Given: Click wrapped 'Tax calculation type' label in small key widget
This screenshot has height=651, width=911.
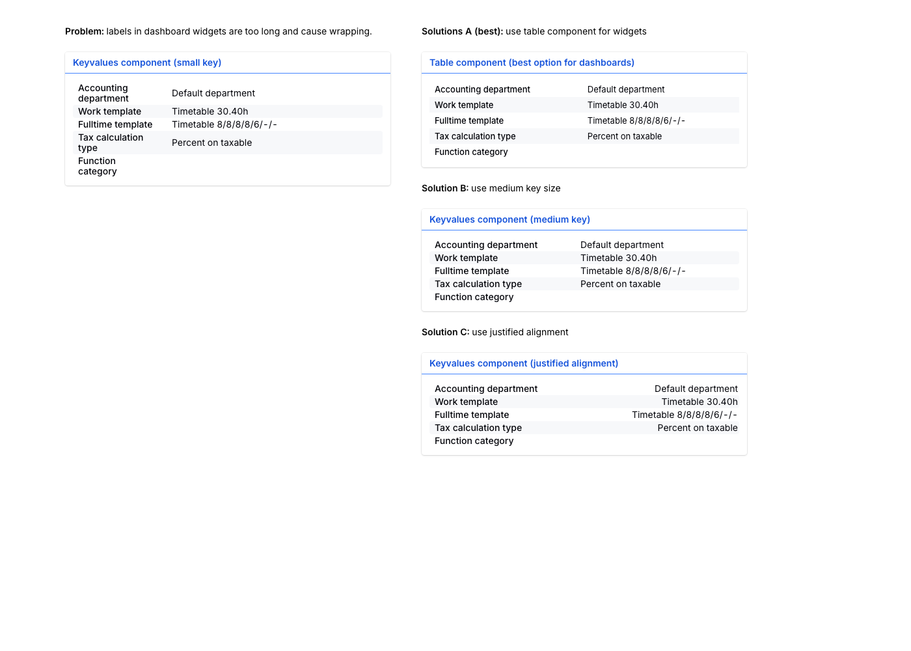Looking at the screenshot, I should (111, 143).
